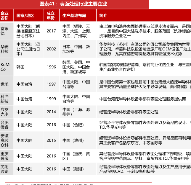Click the chart title 图表41 表面处理行业主要企业
Viewport: 191px width, 185px height.
[73, 4]
